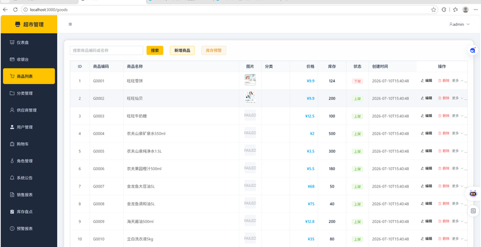Click the sidebar collapse hamburger icon
The height and width of the screenshot is (247, 481).
click(70, 24)
